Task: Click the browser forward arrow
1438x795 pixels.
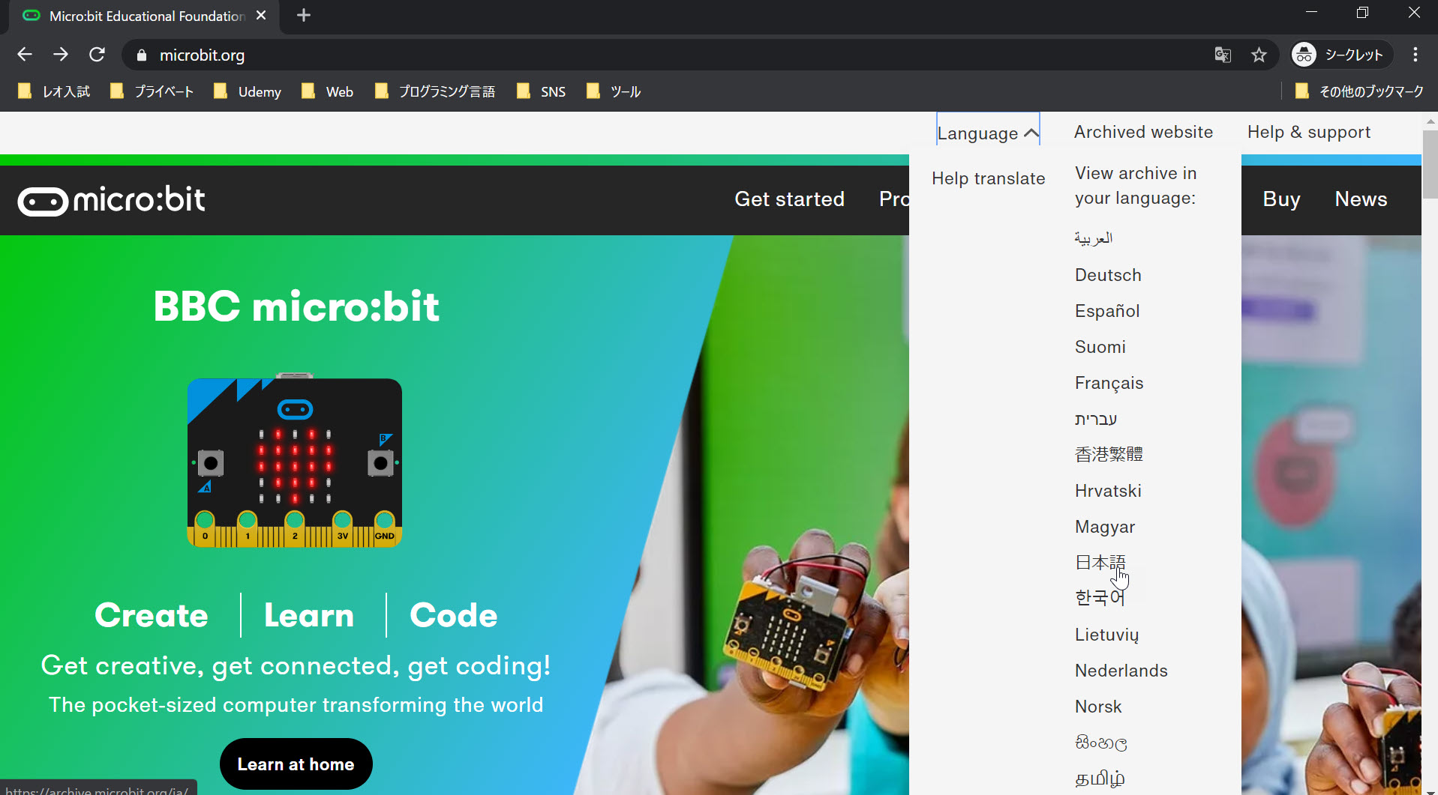Action: point(61,55)
